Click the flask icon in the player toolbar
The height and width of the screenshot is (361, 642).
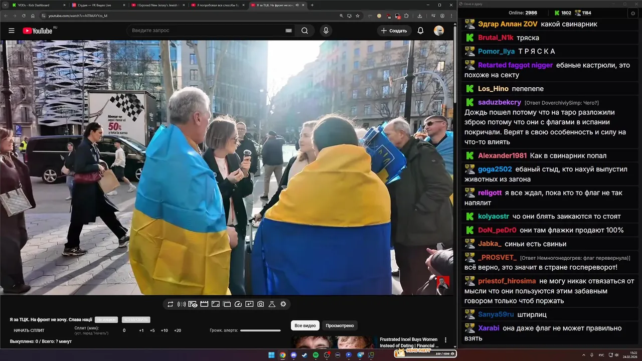tap(272, 304)
